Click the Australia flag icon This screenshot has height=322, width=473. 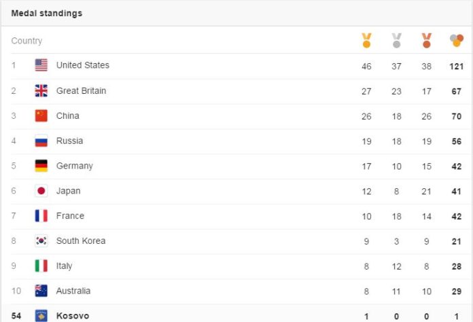41,291
